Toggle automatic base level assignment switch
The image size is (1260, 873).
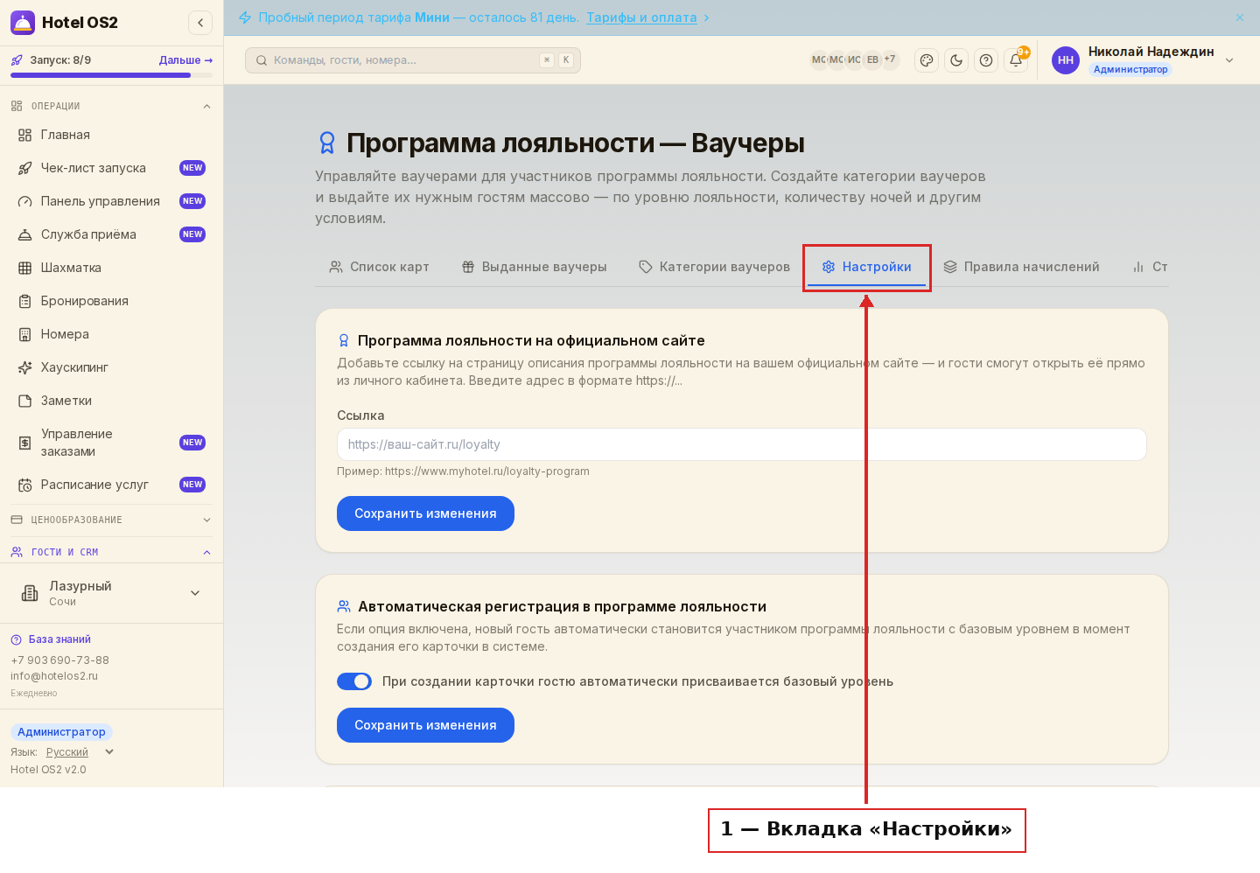(354, 681)
